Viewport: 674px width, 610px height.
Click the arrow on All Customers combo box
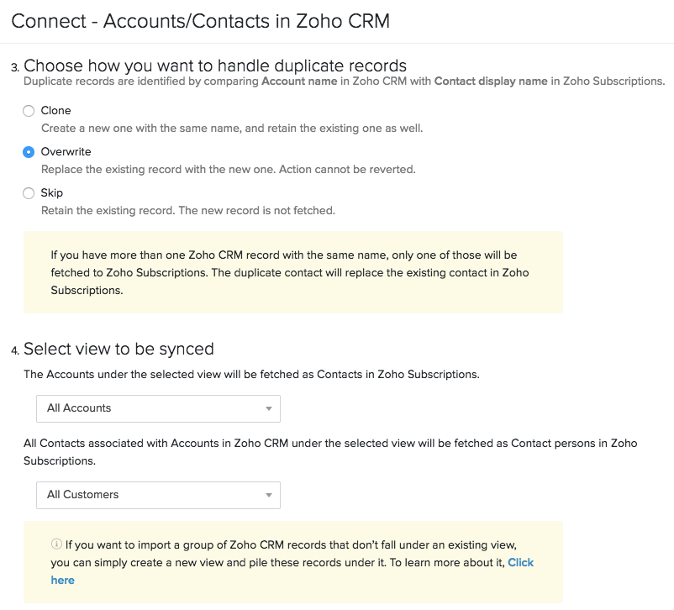point(269,496)
